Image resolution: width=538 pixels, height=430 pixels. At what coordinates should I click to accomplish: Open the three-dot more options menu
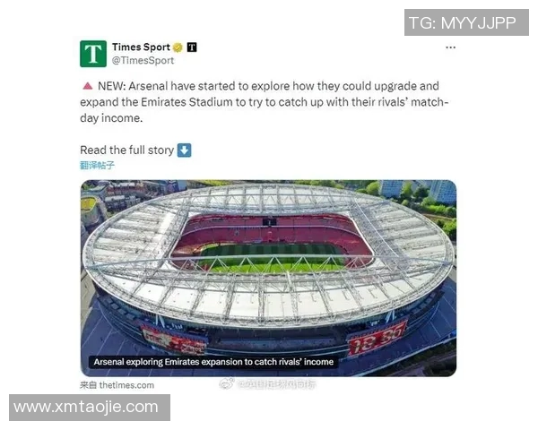(450, 47)
